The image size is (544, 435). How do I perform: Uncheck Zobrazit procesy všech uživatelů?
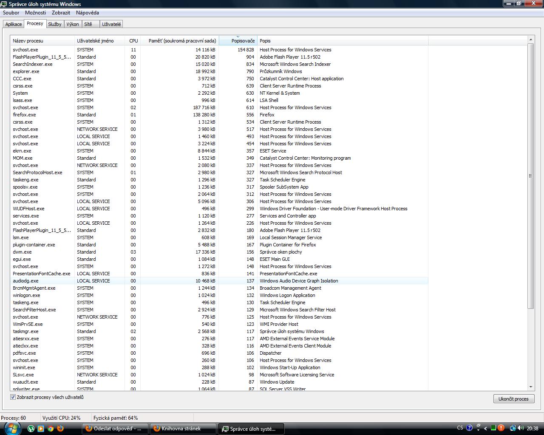pos(13,397)
